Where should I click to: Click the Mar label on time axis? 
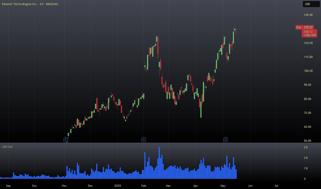click(168, 186)
